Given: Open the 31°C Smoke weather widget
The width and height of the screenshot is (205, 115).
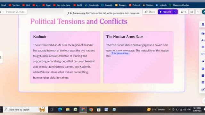Looking at the screenshot, I should [156, 110].
